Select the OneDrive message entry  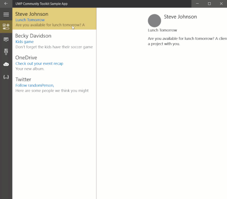point(54,62)
